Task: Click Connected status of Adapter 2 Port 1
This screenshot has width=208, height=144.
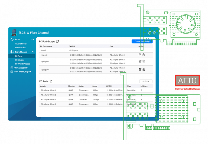Action: (x=83, y=99)
